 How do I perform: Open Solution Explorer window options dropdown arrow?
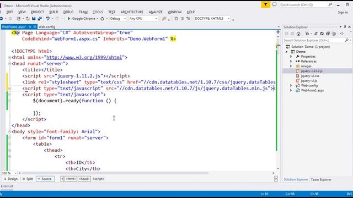pos(340,27)
